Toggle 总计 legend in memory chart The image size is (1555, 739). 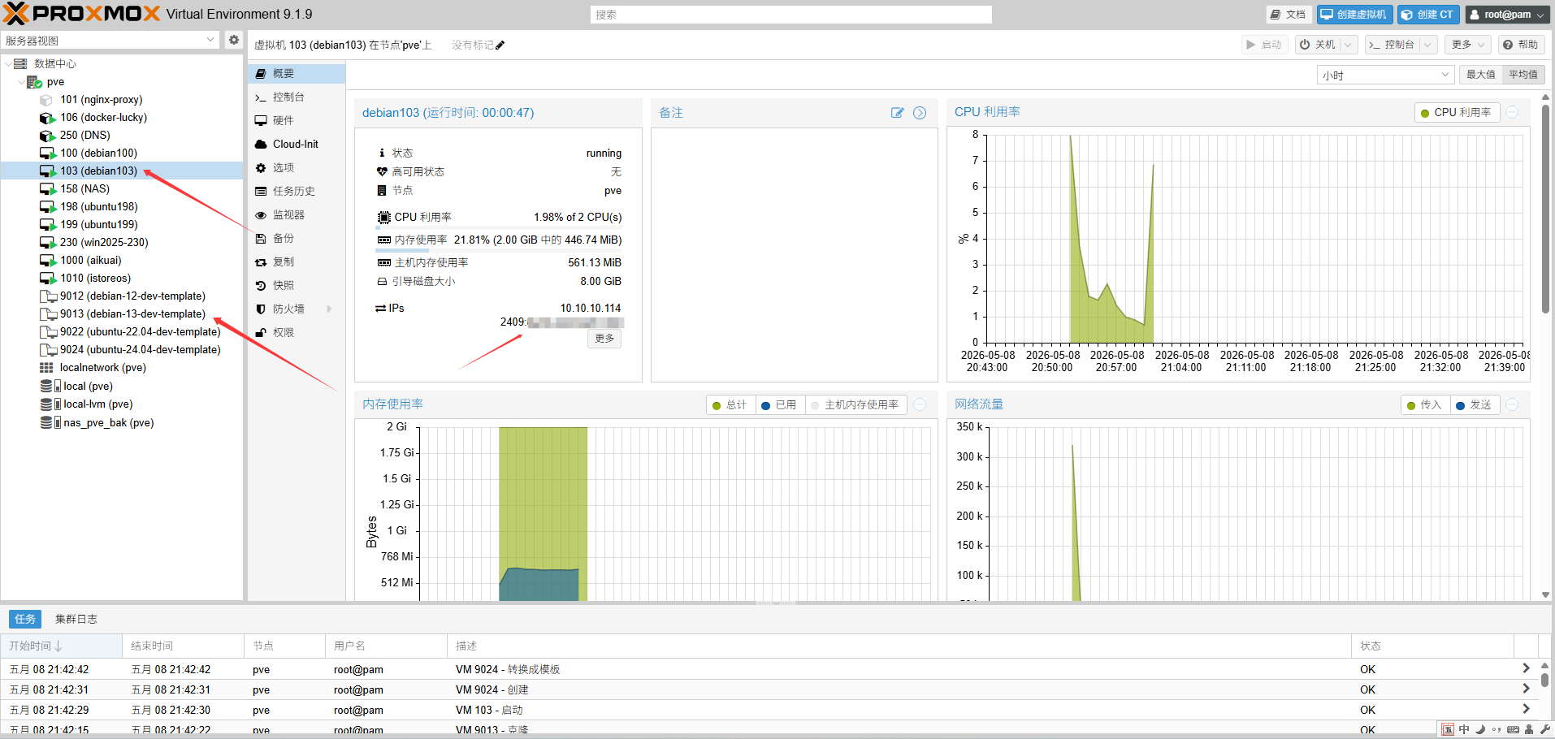729,405
